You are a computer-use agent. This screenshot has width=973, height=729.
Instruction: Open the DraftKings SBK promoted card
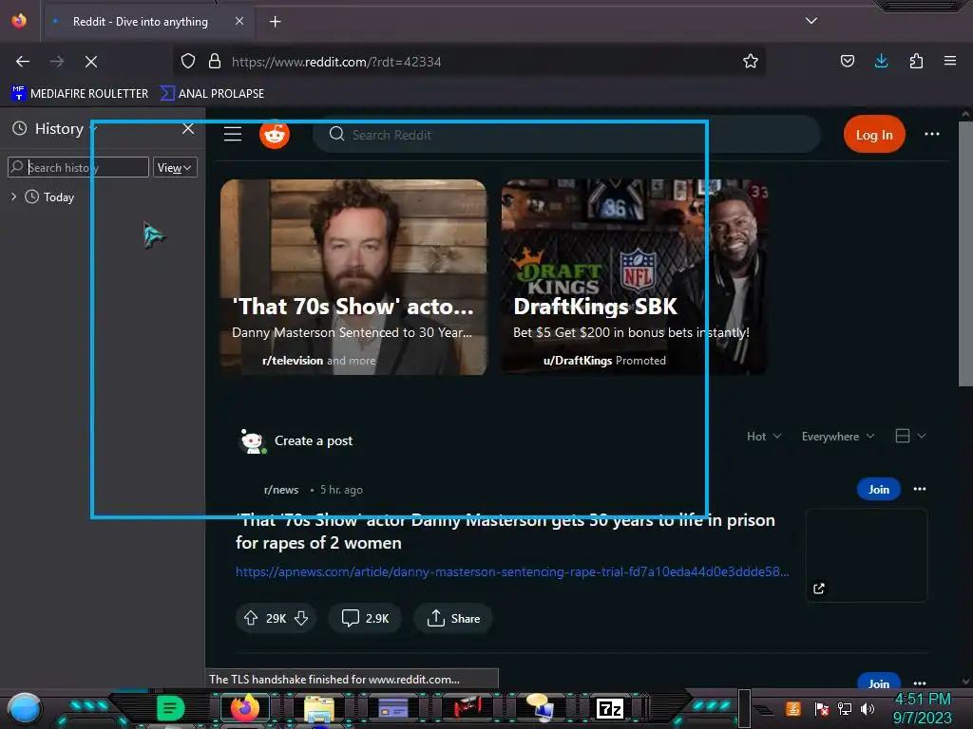pos(634,277)
